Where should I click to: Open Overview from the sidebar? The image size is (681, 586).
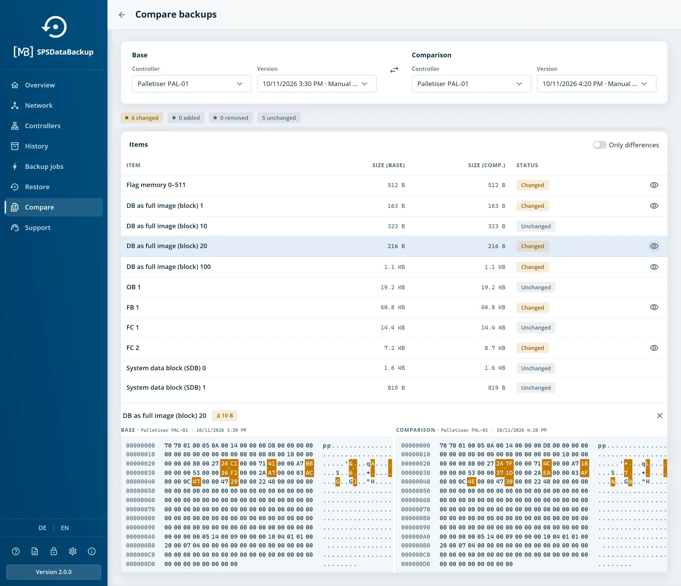coord(54,85)
